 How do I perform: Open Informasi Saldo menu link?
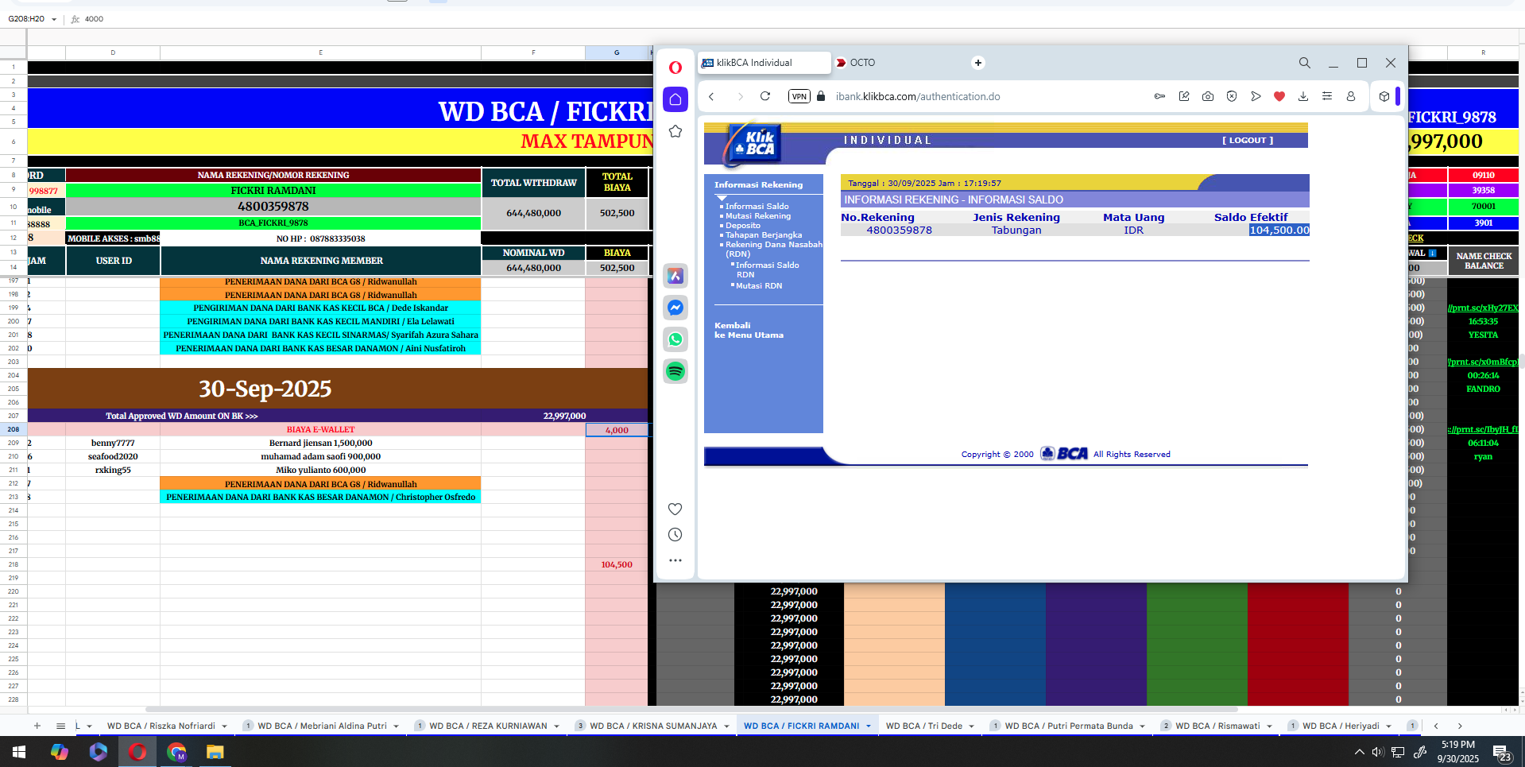point(757,206)
